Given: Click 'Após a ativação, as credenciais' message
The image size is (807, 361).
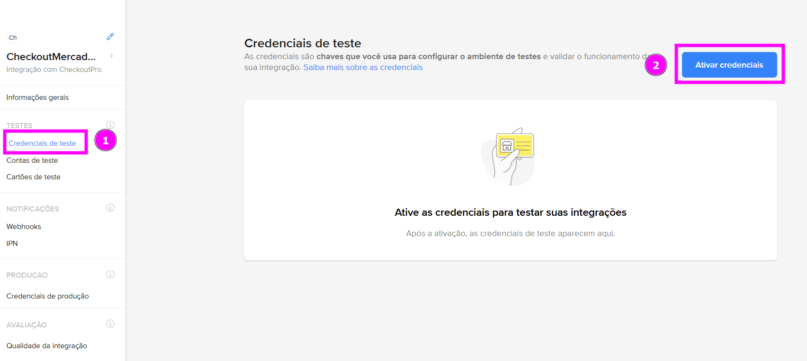Looking at the screenshot, I should [511, 233].
